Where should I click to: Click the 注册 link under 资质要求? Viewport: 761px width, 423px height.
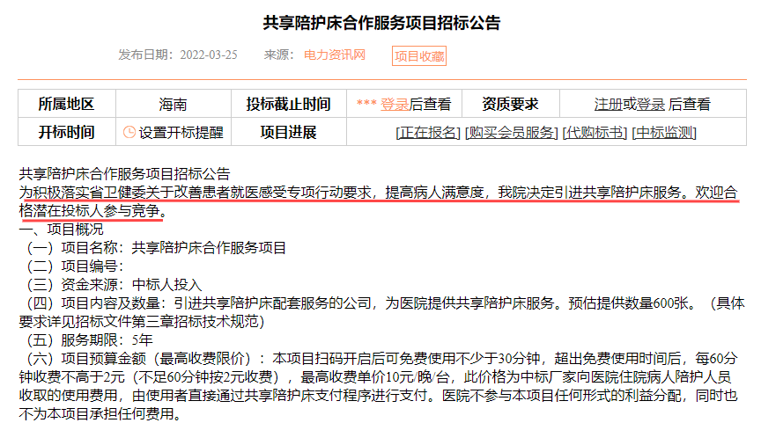(x=608, y=104)
